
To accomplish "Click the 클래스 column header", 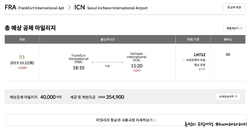I will (x=228, y=39).
